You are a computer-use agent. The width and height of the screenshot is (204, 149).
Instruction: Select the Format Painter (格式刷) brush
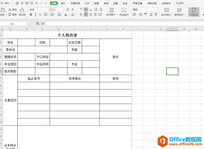click(22, 10)
